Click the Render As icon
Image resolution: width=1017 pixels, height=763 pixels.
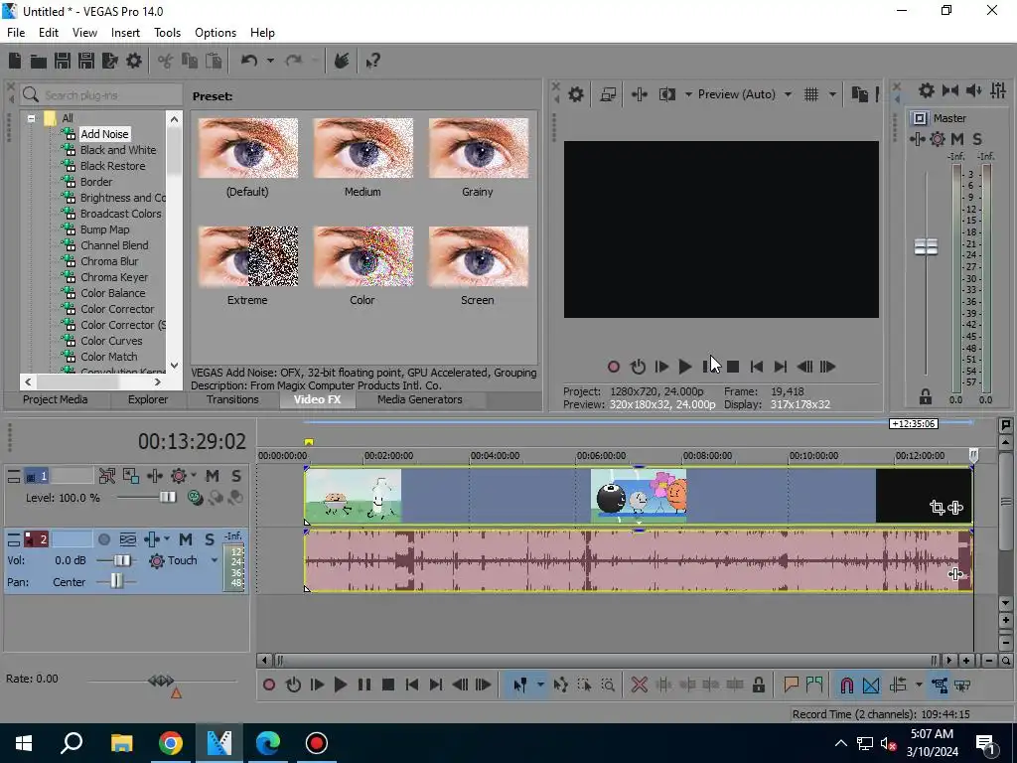pyautogui.click(x=110, y=61)
